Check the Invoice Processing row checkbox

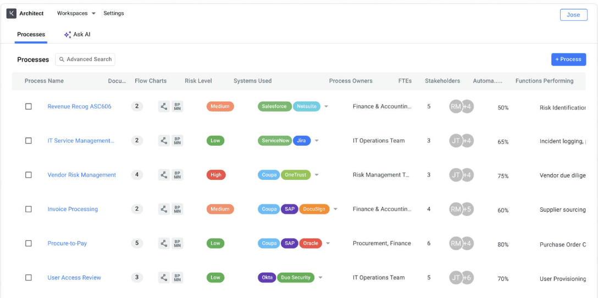click(x=29, y=209)
